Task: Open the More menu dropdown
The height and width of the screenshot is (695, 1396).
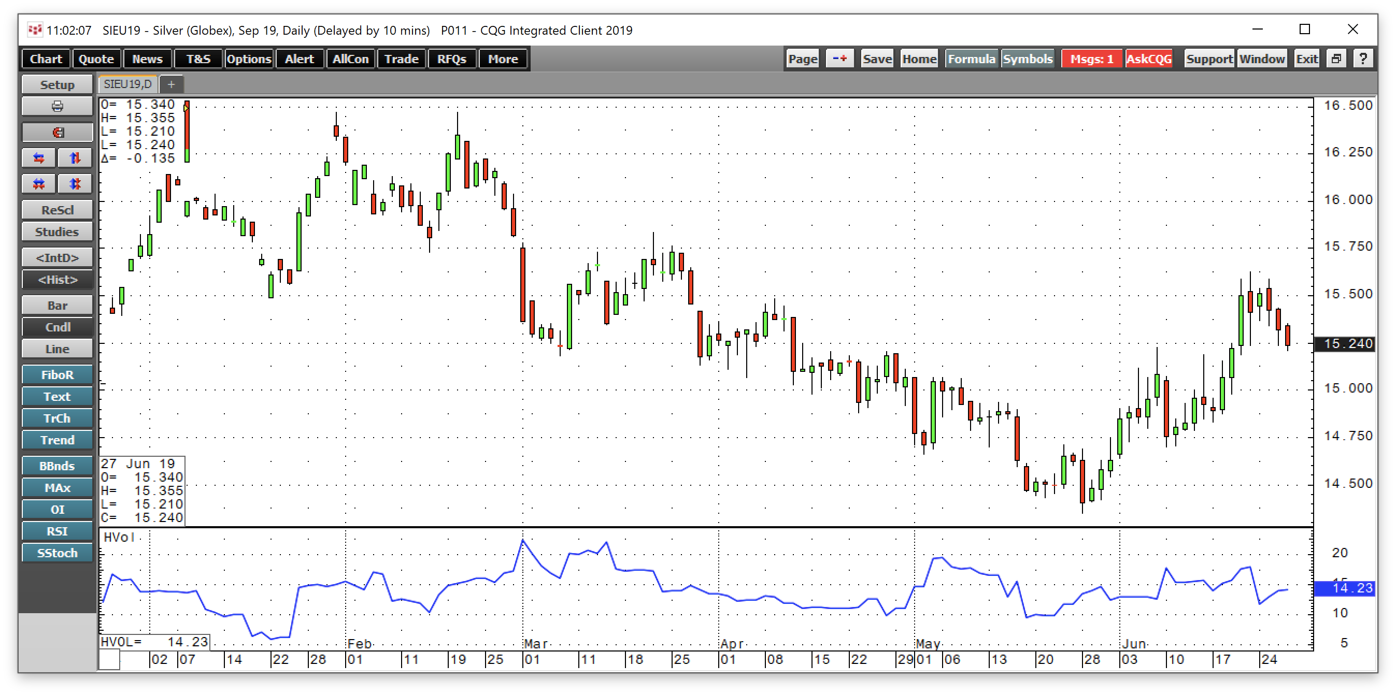Action: coord(502,59)
